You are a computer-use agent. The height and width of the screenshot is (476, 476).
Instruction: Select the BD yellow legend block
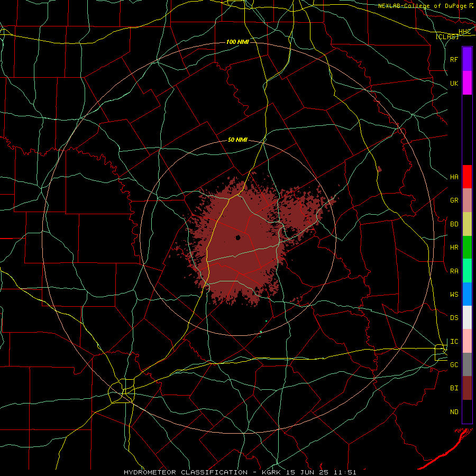467,224
